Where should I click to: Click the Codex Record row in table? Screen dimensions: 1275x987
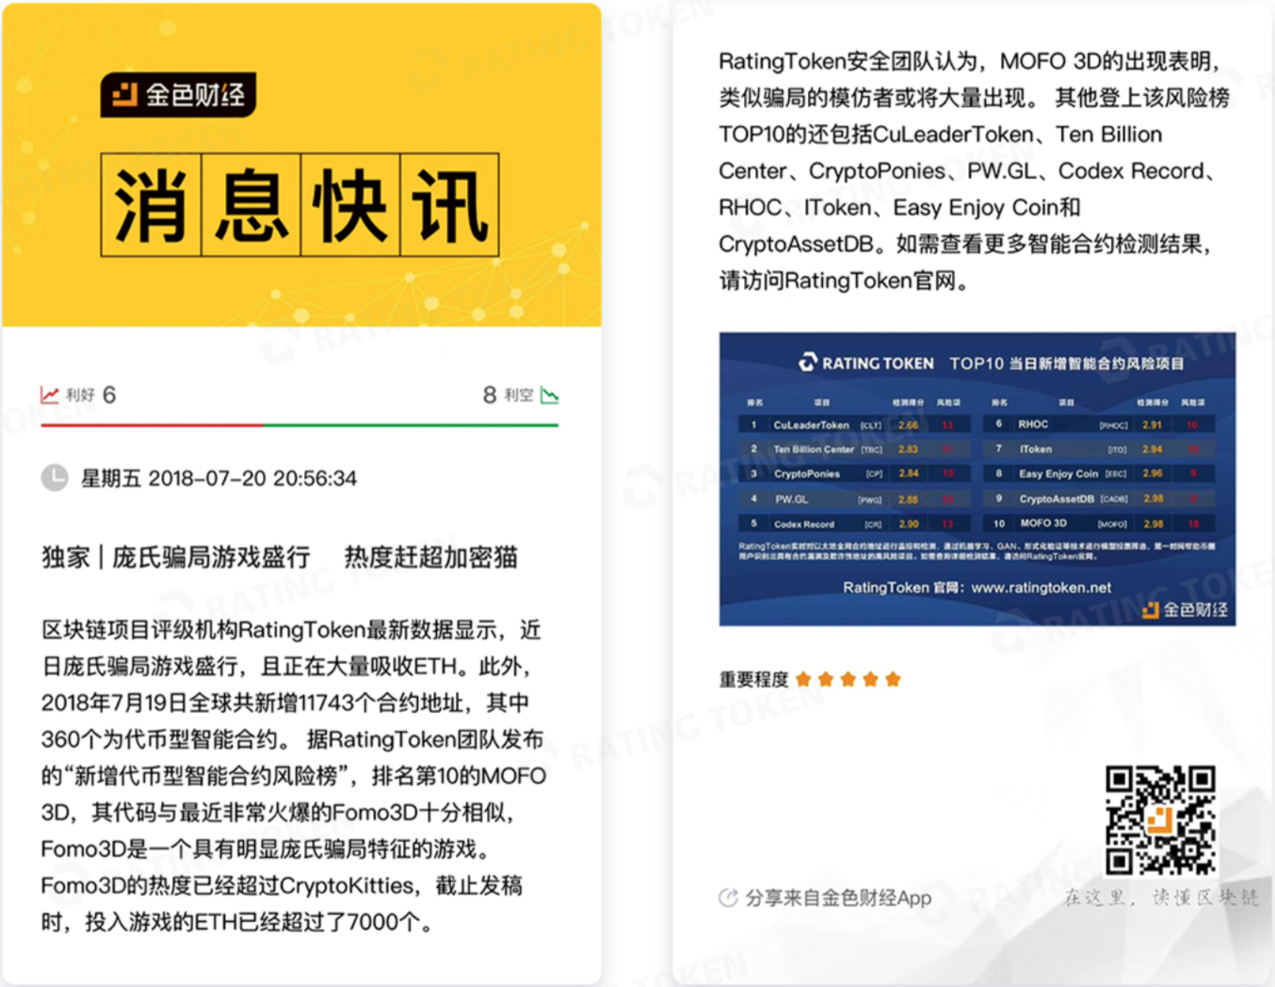(x=854, y=524)
